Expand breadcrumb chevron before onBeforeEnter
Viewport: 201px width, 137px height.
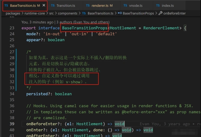click(x=156, y=13)
